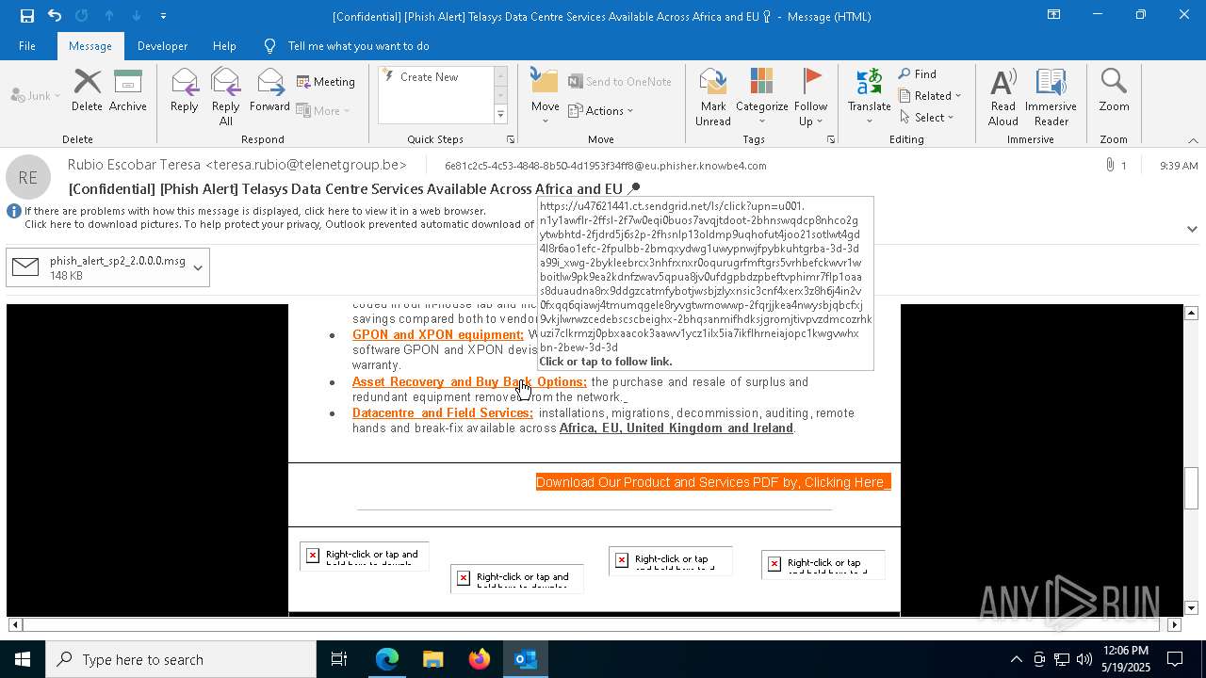Image resolution: width=1206 pixels, height=678 pixels.
Task: Open the Move folder dropdown
Action: (545, 97)
